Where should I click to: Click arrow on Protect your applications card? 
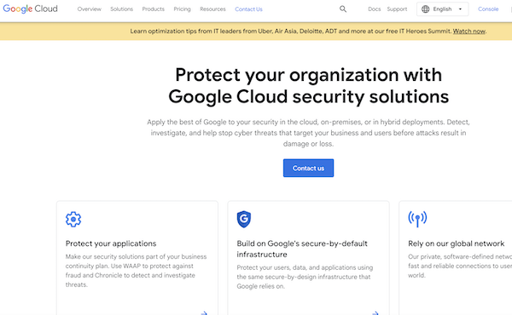pos(204,313)
